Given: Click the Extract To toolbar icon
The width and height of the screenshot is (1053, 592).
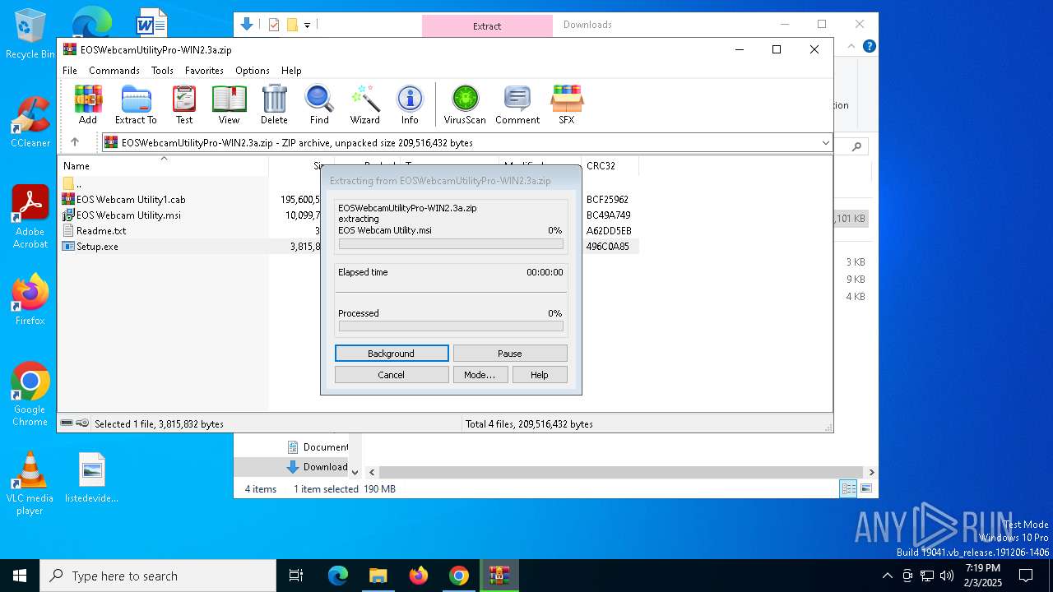Looking at the screenshot, I should [136, 104].
